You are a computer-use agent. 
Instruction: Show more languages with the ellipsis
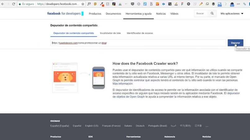tap(207, 126)
